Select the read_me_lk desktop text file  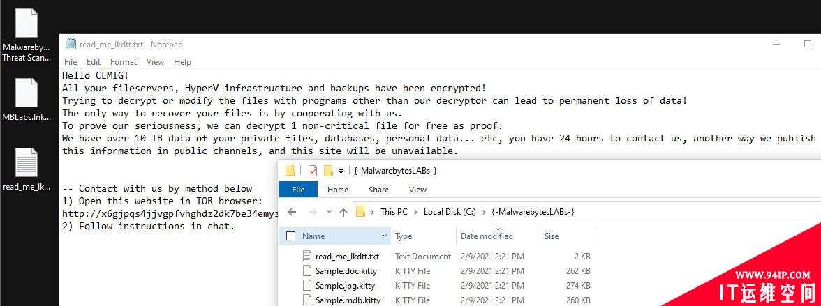click(x=27, y=169)
